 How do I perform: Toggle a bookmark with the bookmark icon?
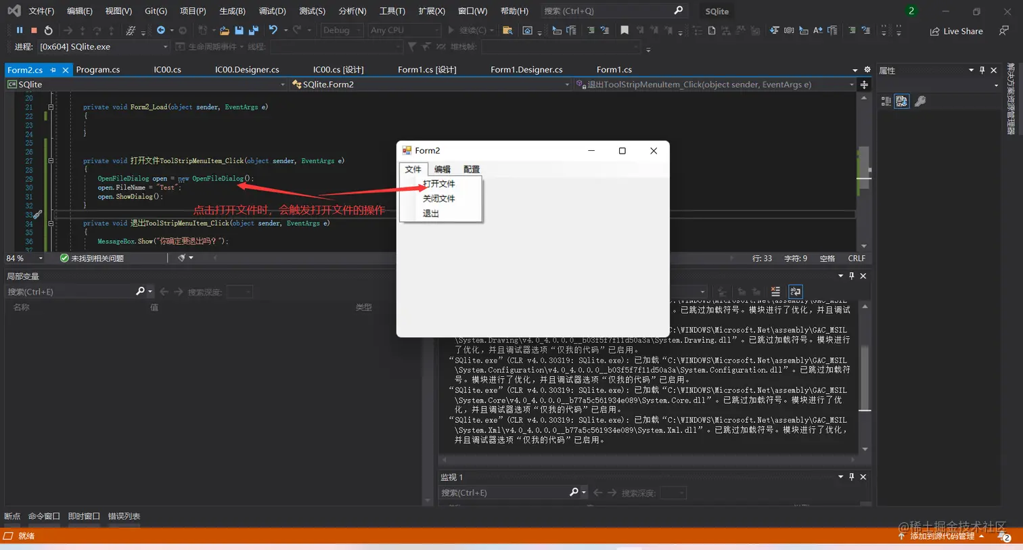click(624, 30)
